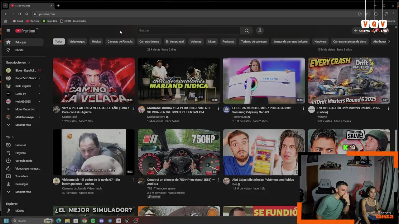Select the Hardware filter chip
Viewport: 399px width, 224px height.
click(320, 41)
